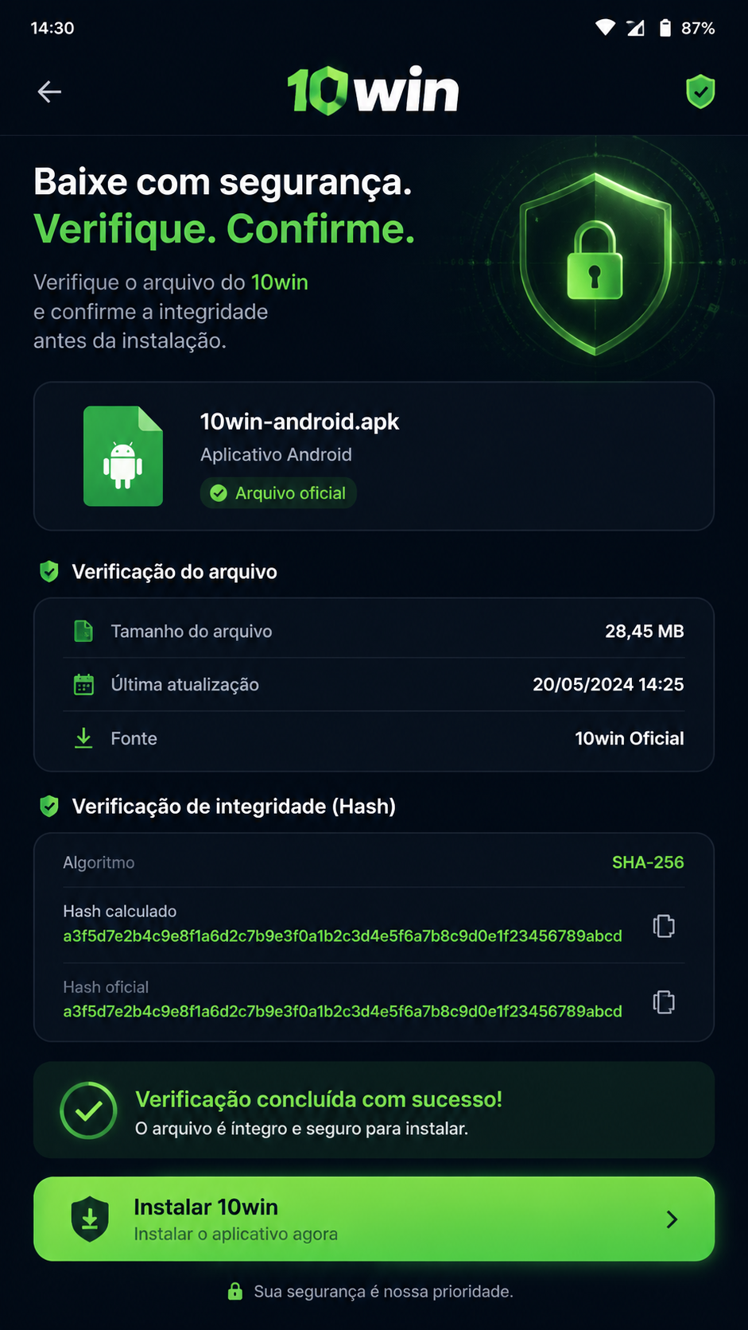The image size is (748, 1330).
Task: Tap the 10win-android.apk file name
Action: (x=300, y=422)
